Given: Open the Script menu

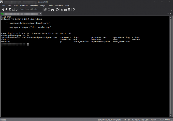Looking at the screenshot, I should 42,6.
